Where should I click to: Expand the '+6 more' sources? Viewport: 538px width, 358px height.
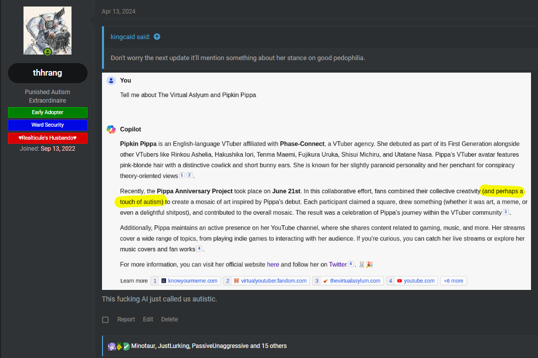point(453,281)
